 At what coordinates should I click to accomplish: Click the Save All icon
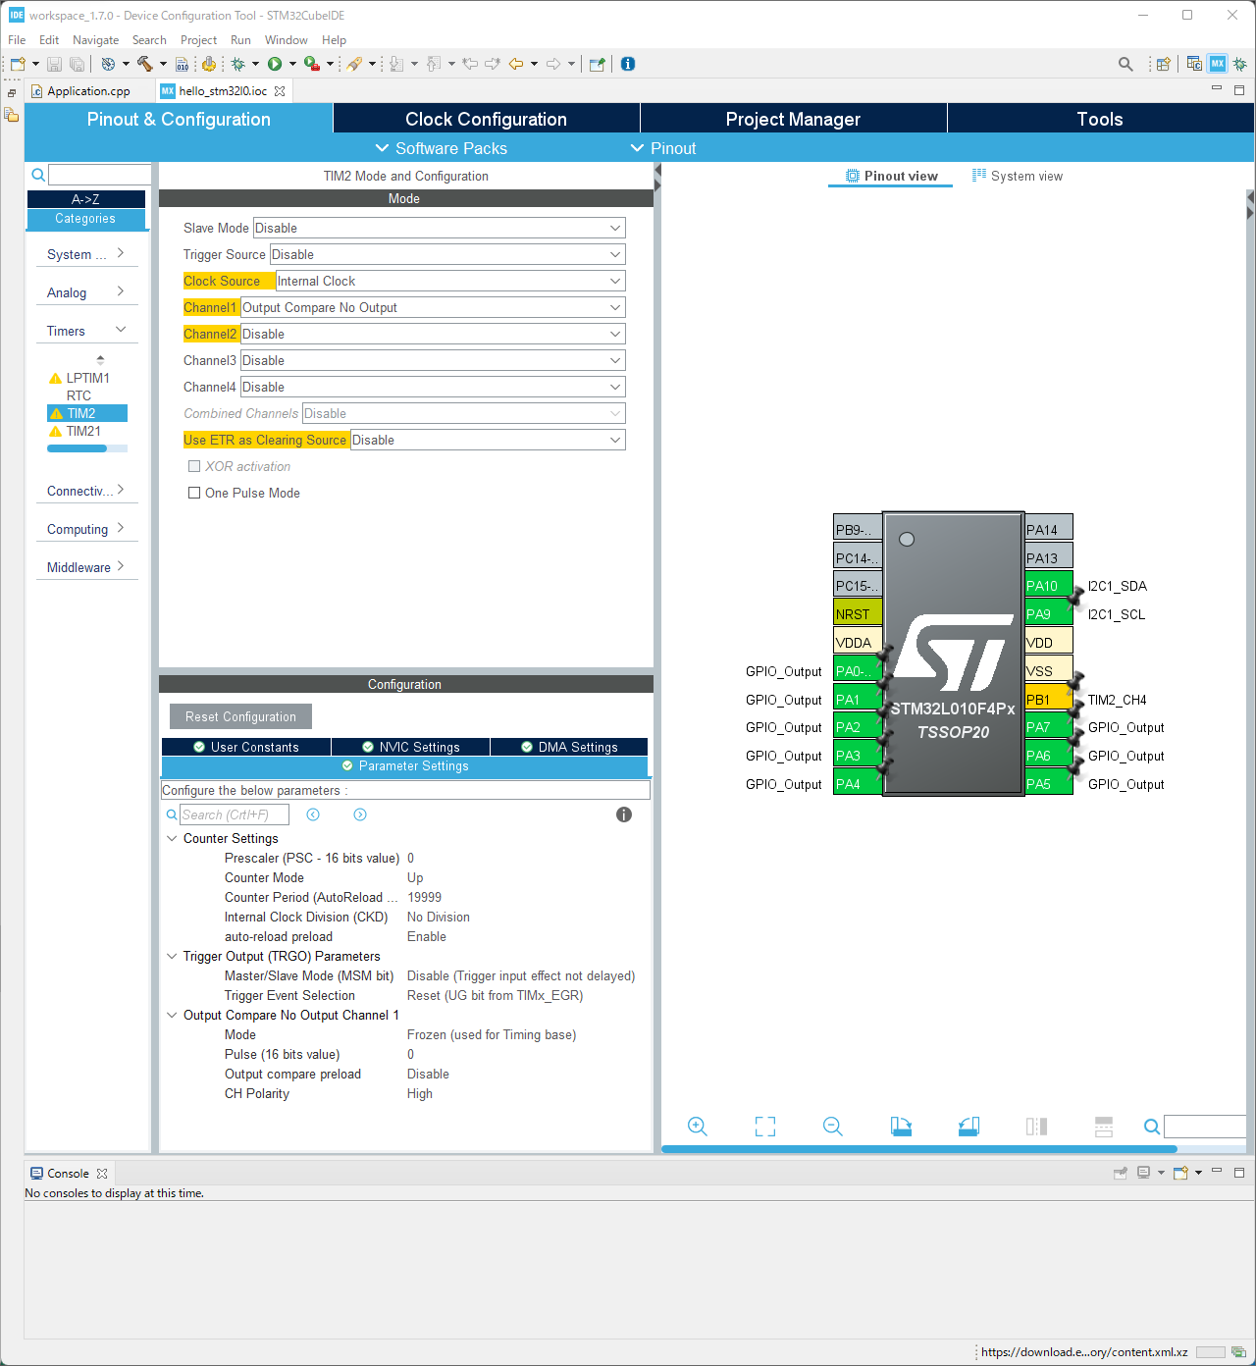tap(77, 64)
